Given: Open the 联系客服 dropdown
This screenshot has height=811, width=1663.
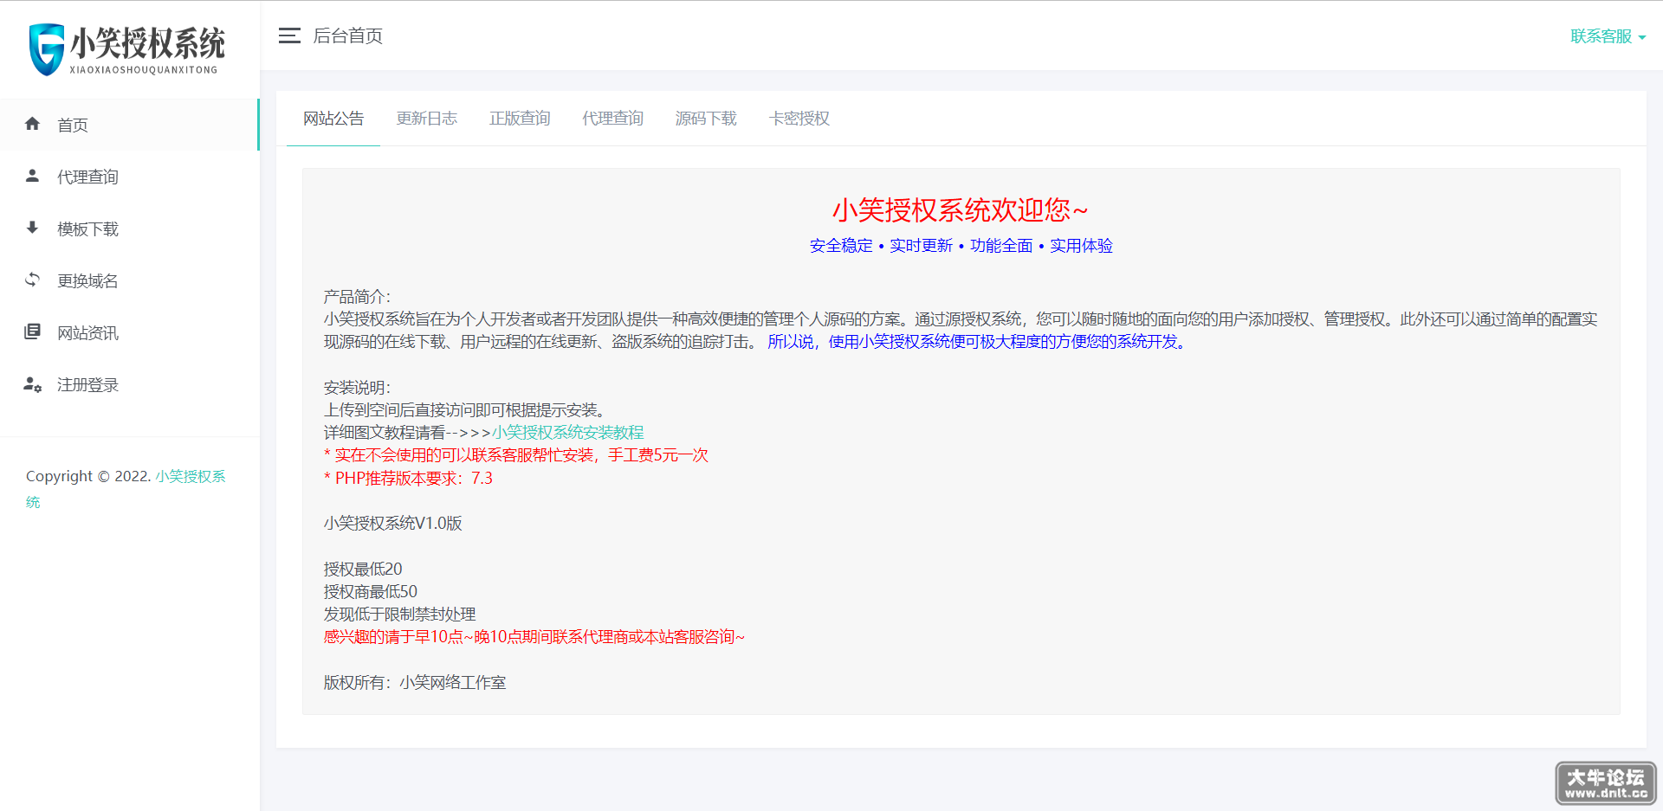Looking at the screenshot, I should [x=1608, y=36].
